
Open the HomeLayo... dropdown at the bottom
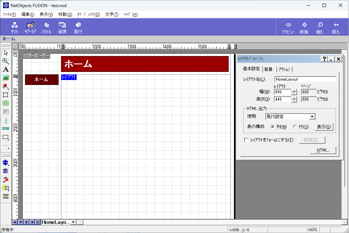(73, 222)
